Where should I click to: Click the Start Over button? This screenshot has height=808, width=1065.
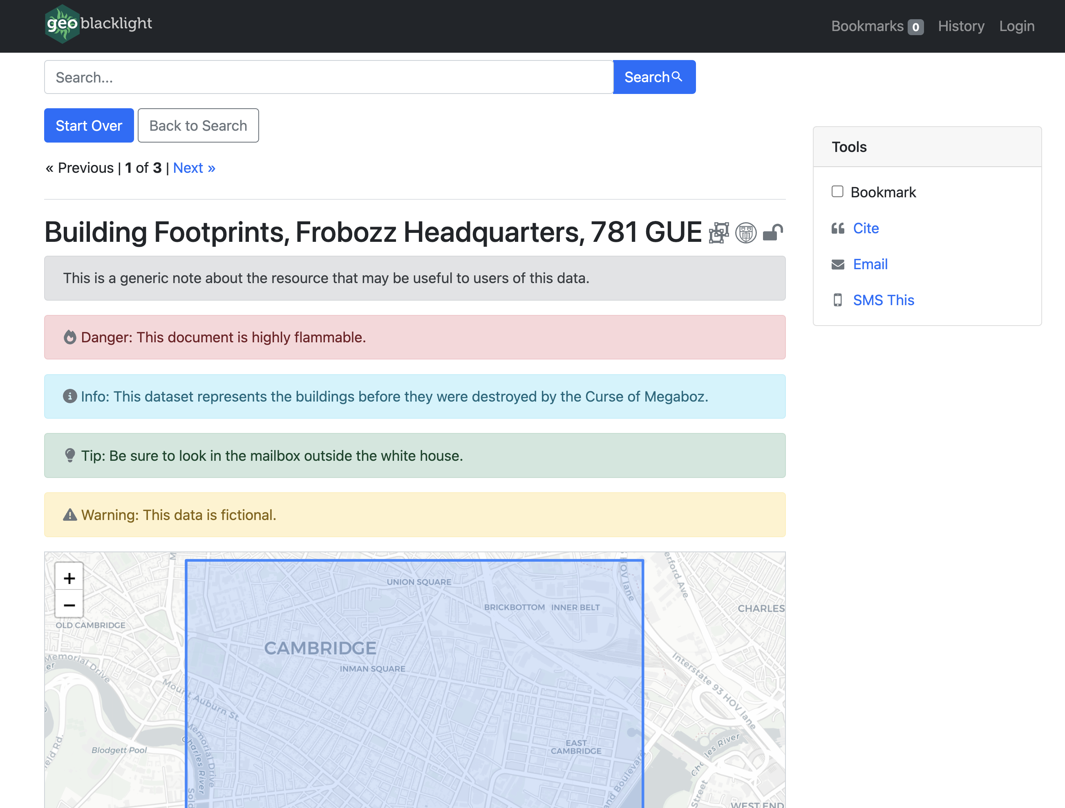coord(88,125)
